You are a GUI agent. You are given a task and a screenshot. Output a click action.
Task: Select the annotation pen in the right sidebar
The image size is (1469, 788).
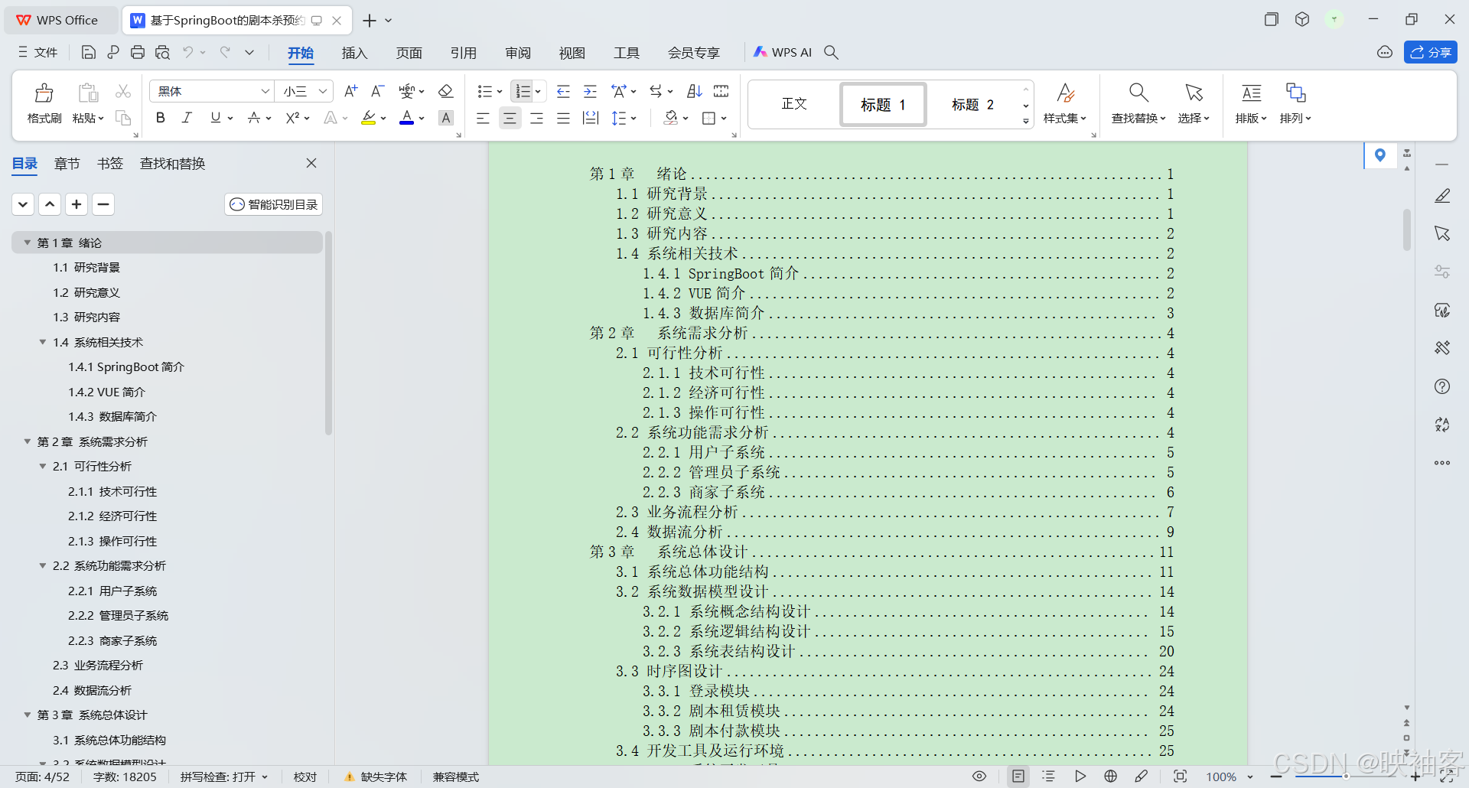coord(1442,195)
